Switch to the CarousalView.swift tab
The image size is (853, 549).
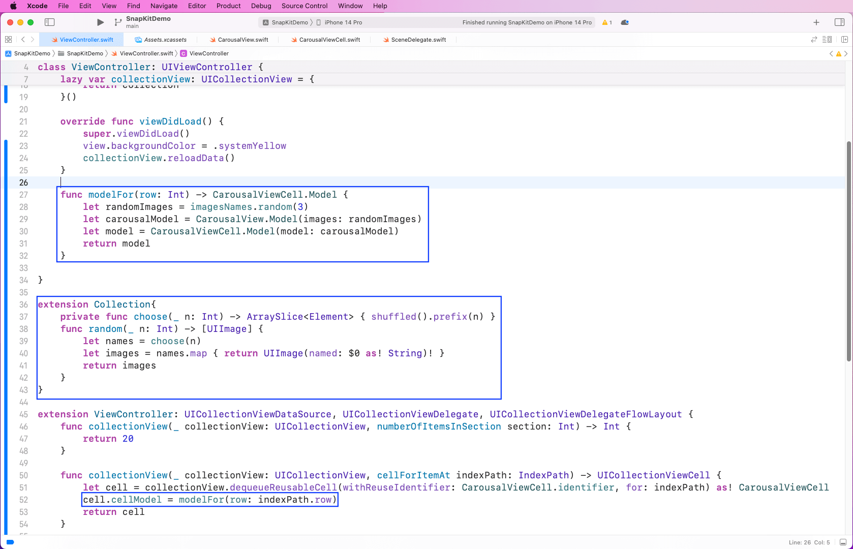[x=242, y=40]
